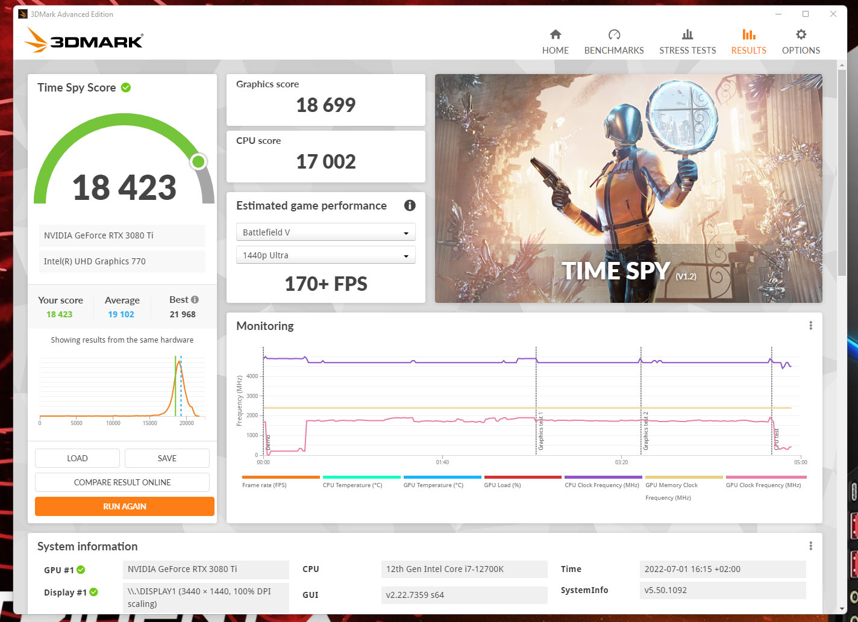Viewport: 858px width, 622px height.
Task: Click green validation check beside Time Spy Score
Action: (x=126, y=87)
